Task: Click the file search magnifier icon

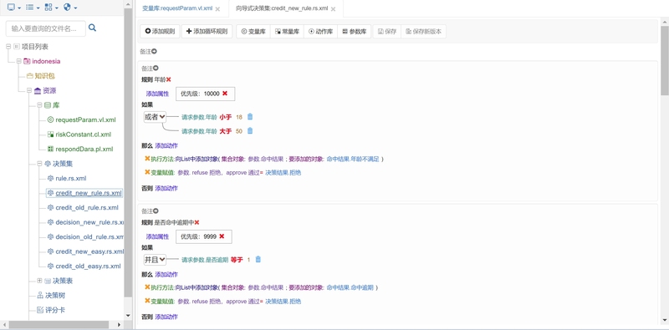Action: tap(92, 28)
